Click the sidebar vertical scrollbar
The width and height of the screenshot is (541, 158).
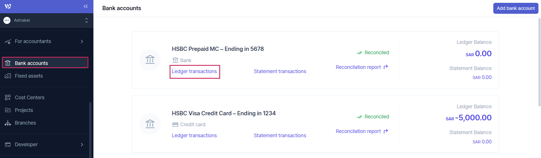(x=90, y=129)
